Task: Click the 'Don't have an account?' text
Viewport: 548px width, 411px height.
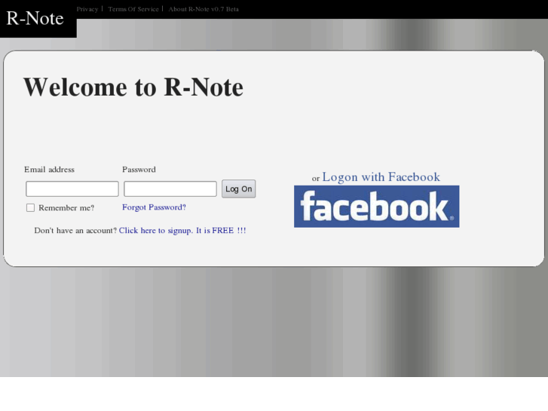Action: click(75, 231)
